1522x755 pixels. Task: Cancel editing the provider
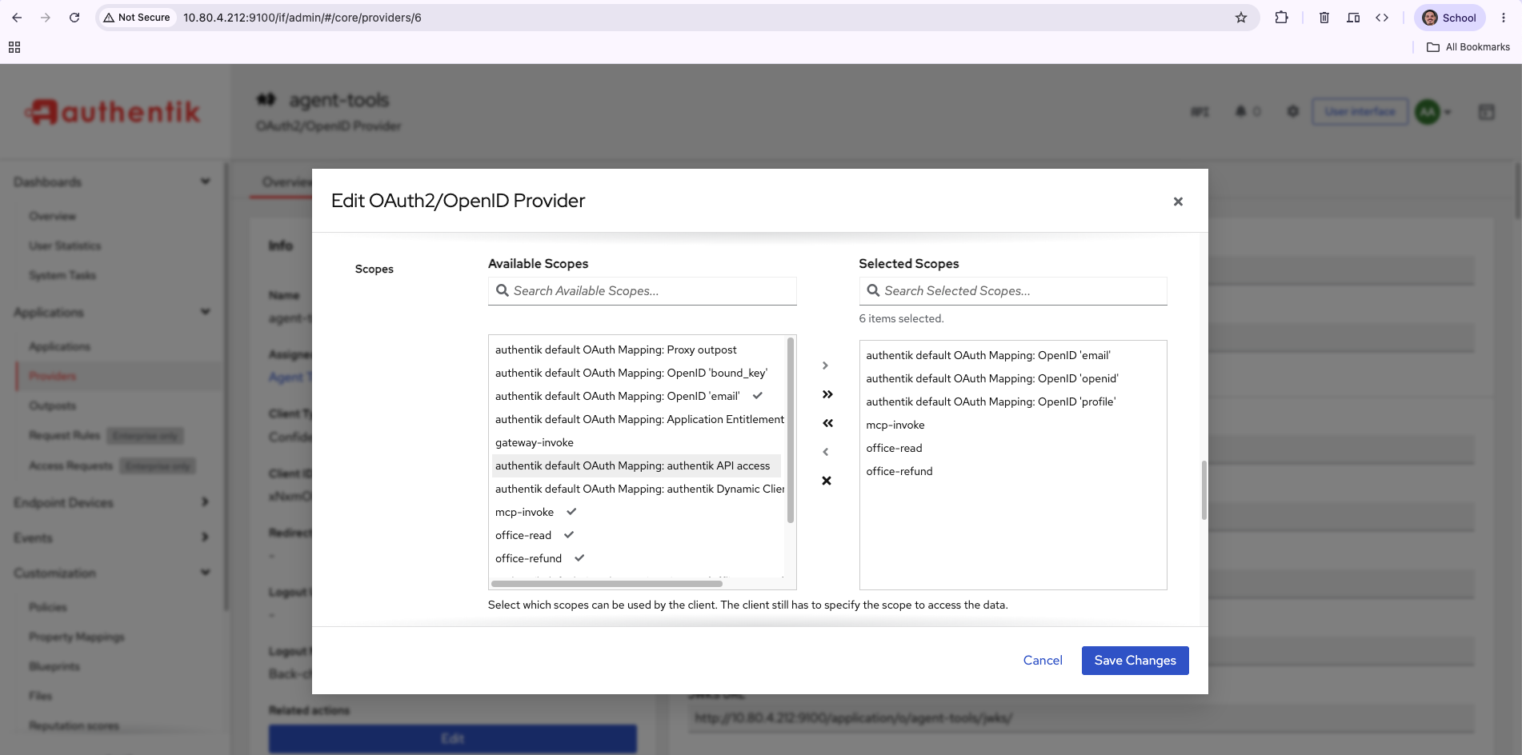point(1043,661)
